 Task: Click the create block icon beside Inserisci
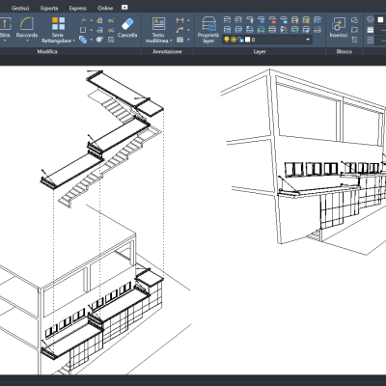(x=354, y=20)
